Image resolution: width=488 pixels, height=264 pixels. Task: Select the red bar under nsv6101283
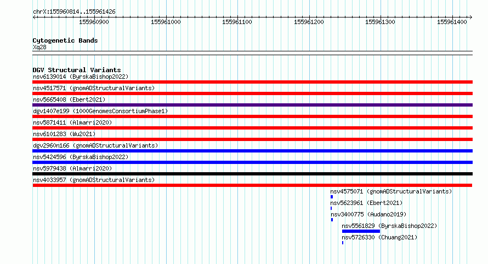tap(252, 139)
